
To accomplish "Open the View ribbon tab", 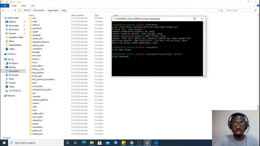I will pos(32,6).
